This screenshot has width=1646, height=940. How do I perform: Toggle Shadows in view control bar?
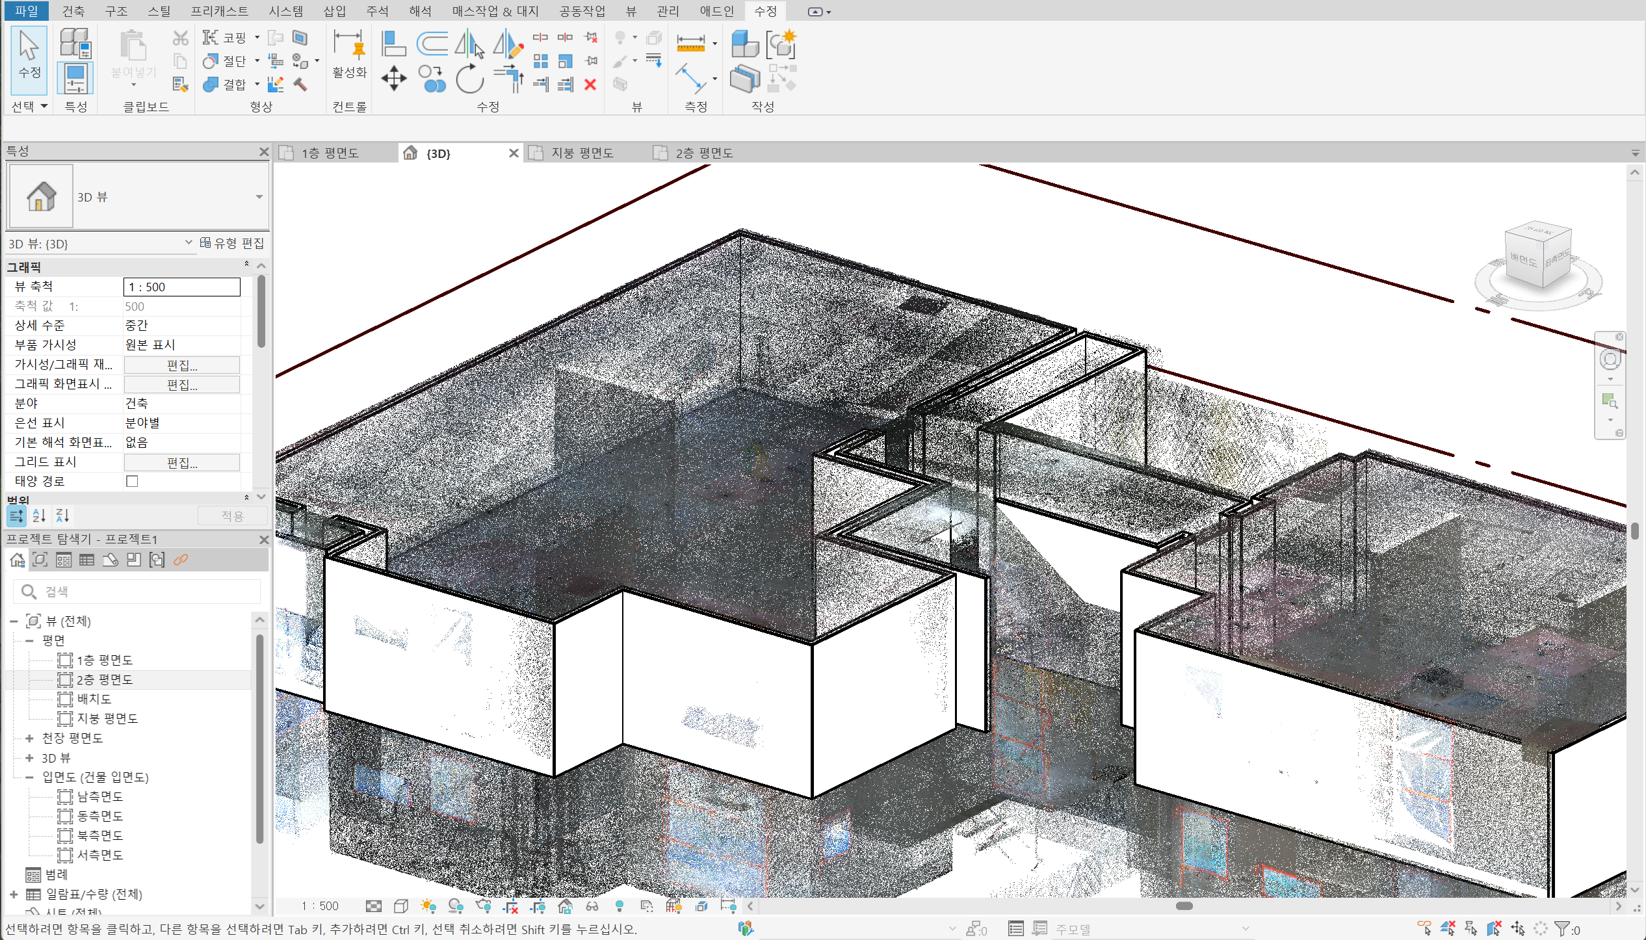click(456, 906)
